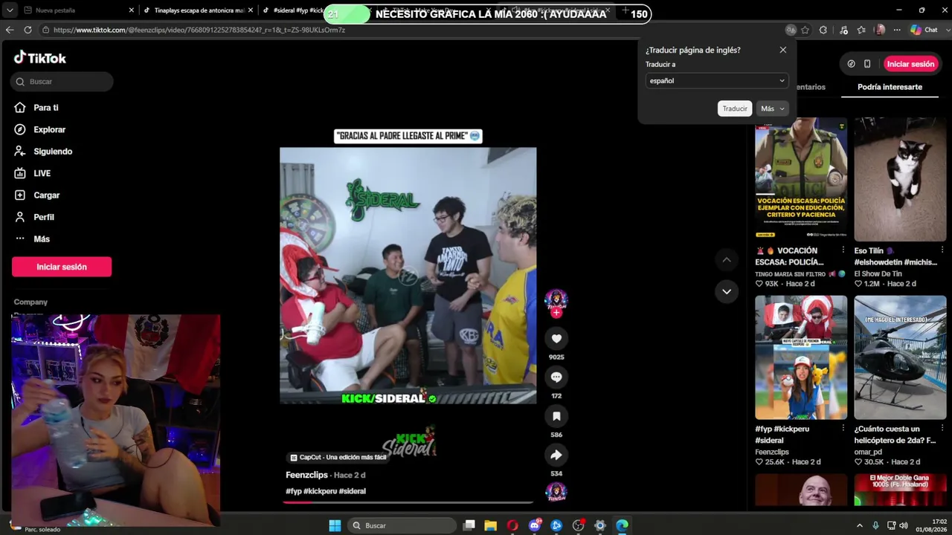Click the Windows taskbar Buscar search box

402,525
